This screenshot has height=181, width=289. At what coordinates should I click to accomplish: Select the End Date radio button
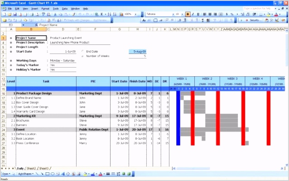pyautogui.click(x=82, y=51)
